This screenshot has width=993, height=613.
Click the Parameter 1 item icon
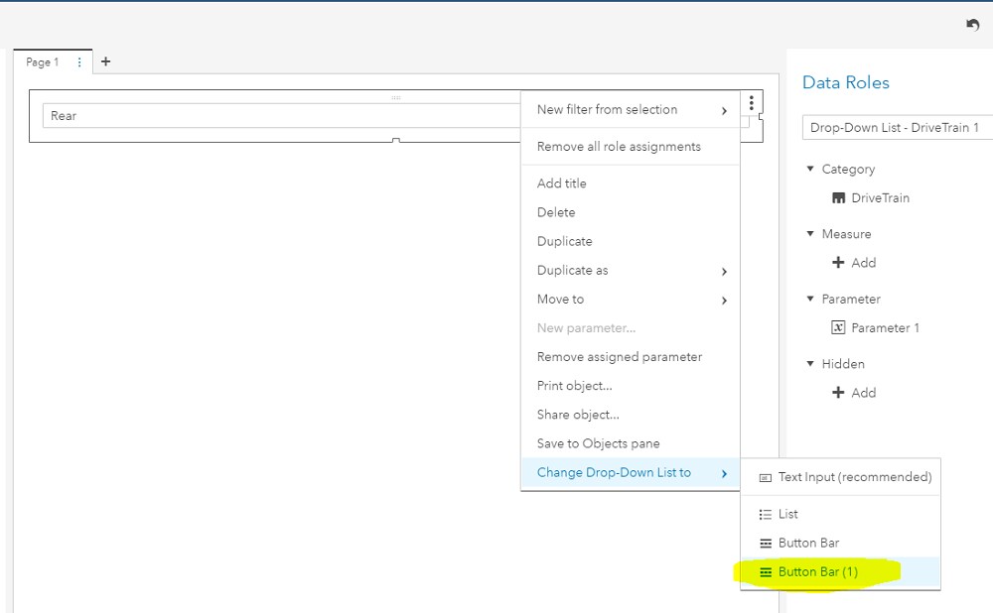tap(838, 328)
